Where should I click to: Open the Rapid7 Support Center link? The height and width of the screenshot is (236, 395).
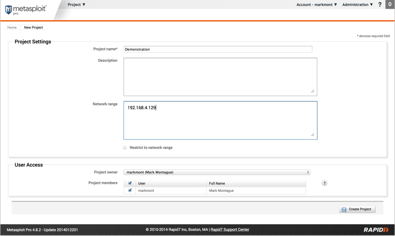[230, 229]
